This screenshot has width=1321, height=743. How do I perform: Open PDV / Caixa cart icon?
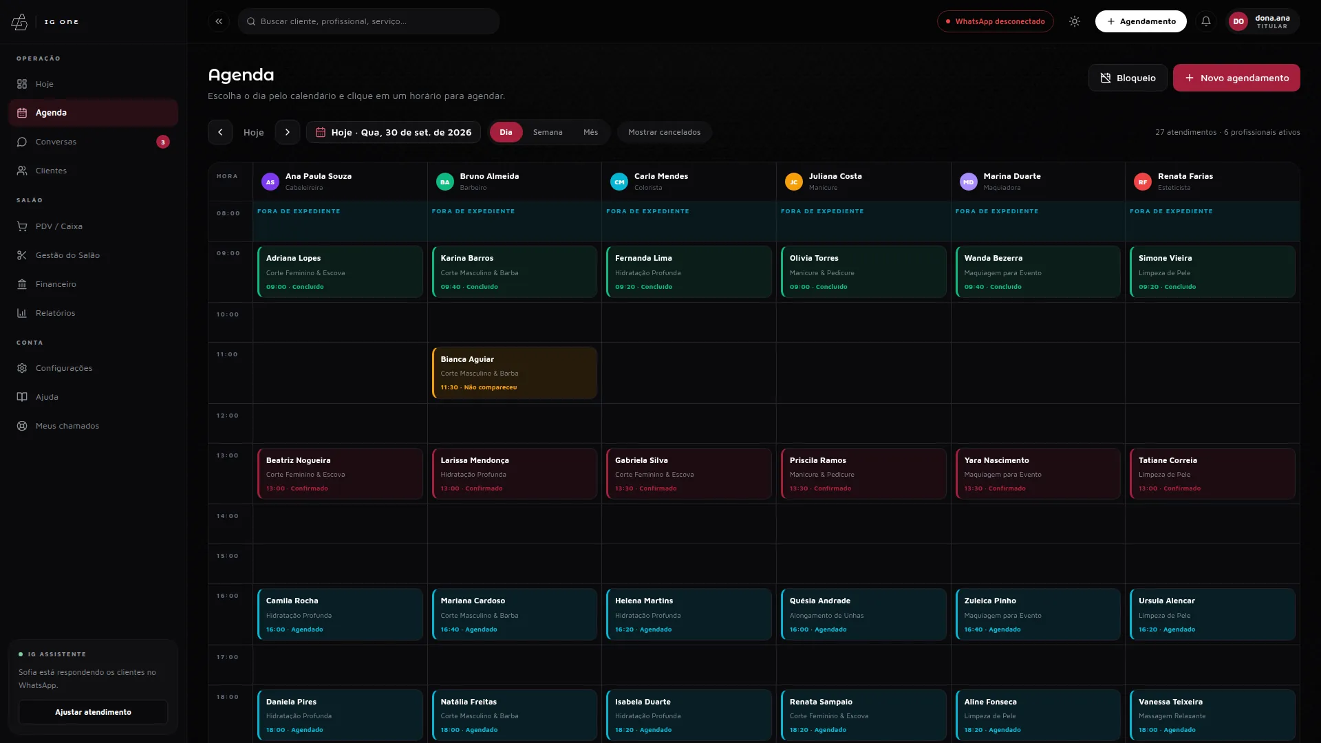coord(22,226)
